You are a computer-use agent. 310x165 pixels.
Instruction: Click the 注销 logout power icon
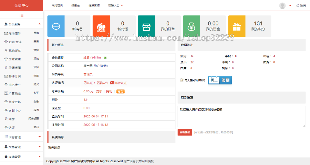[x=298, y=5]
